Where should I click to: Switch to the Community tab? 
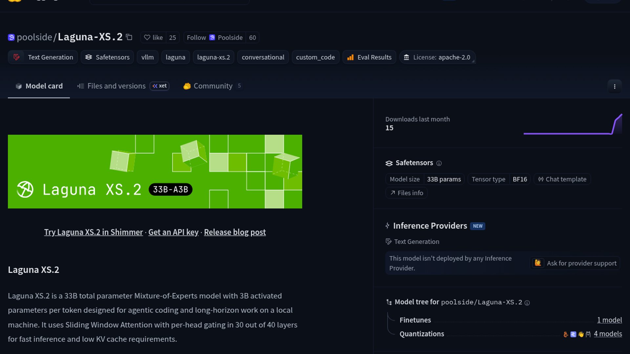(213, 86)
